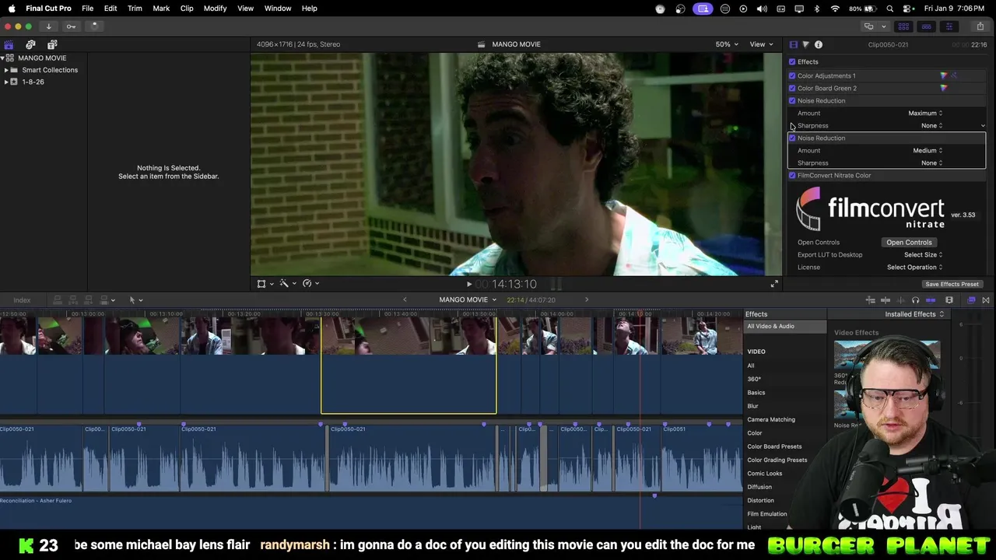Open the Clip menu
Screen dimensions: 996x560
187,9
